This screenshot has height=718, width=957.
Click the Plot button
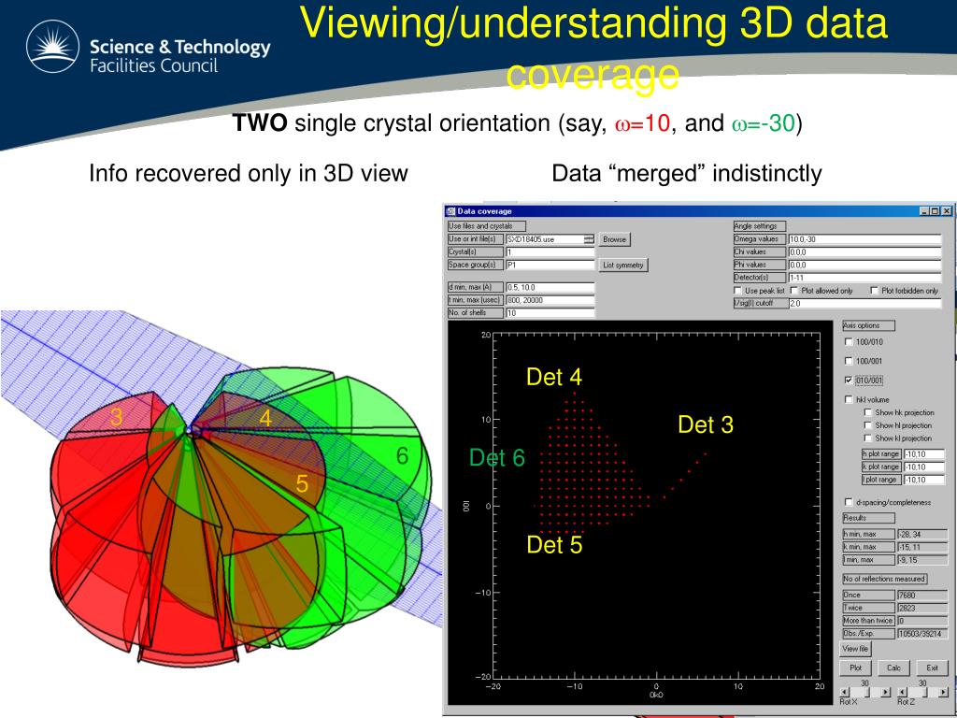click(856, 668)
